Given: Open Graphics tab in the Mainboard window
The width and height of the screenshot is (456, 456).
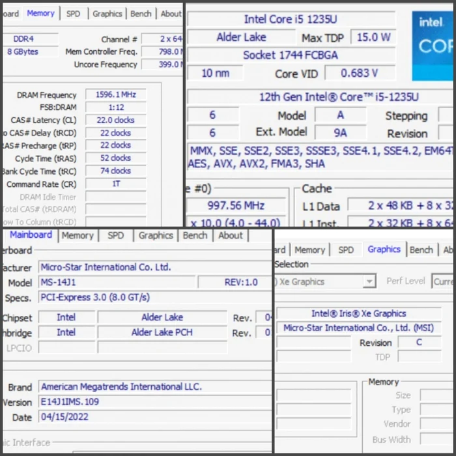Looking at the screenshot, I should (x=156, y=235).
